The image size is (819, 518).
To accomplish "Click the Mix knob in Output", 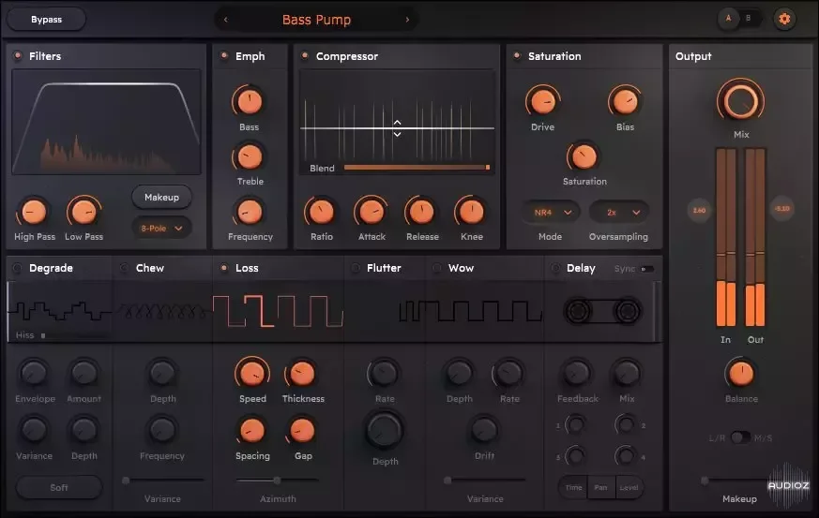I will point(740,101).
